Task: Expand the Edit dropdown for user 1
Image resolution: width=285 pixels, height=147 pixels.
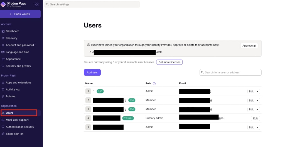Action: coord(257,92)
